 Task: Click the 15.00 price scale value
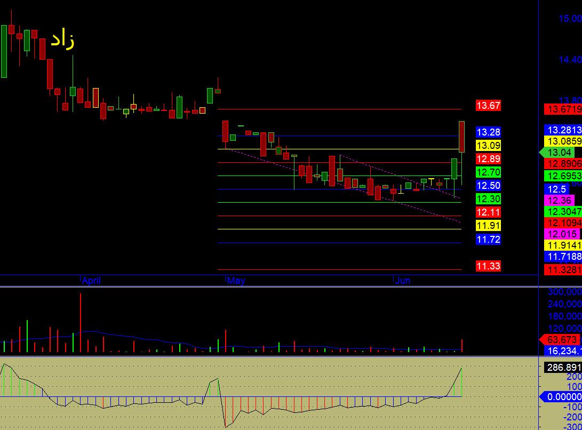pos(570,18)
